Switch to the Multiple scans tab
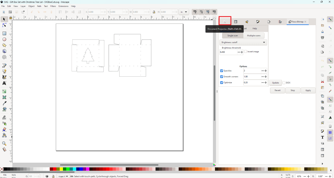This screenshot has height=178, width=334. tap(253, 36)
